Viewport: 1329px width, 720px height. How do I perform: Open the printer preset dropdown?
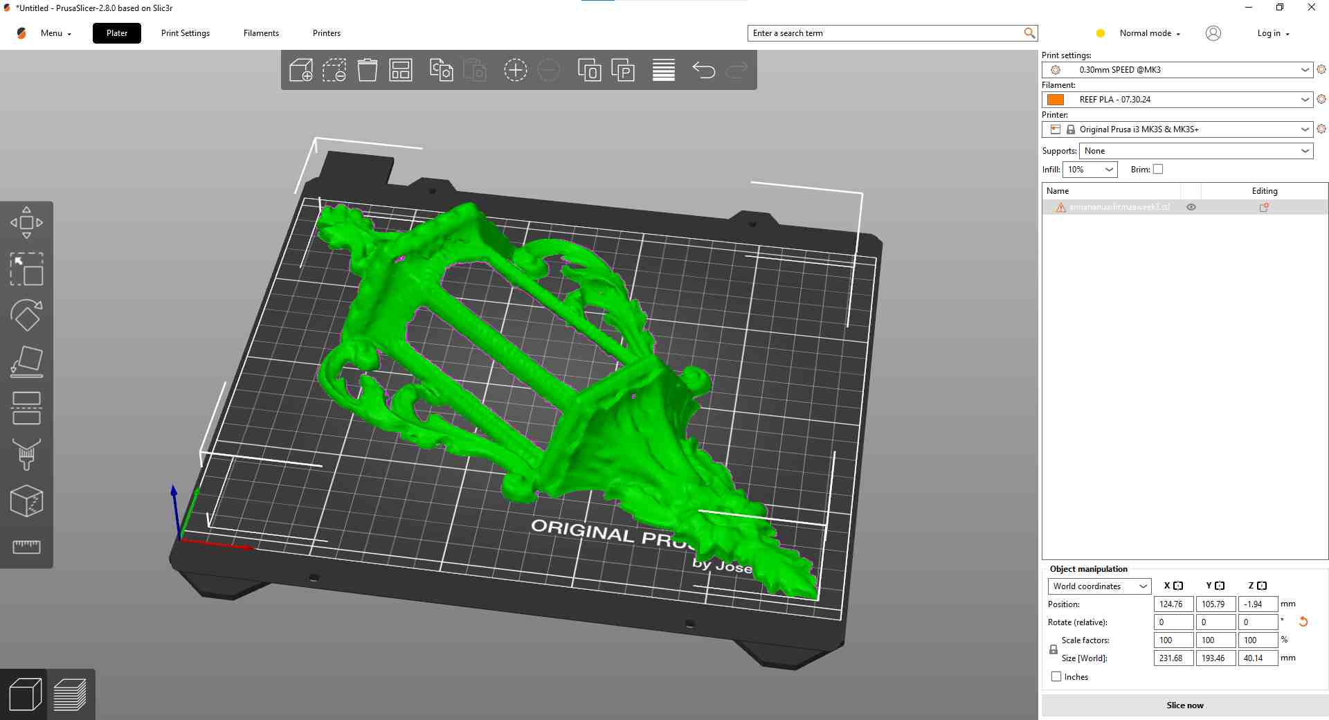pyautogui.click(x=1177, y=129)
